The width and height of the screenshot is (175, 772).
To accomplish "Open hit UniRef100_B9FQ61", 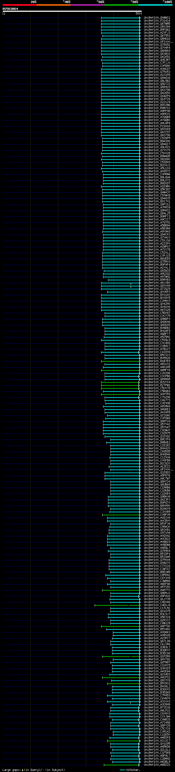I will coord(157,30).
